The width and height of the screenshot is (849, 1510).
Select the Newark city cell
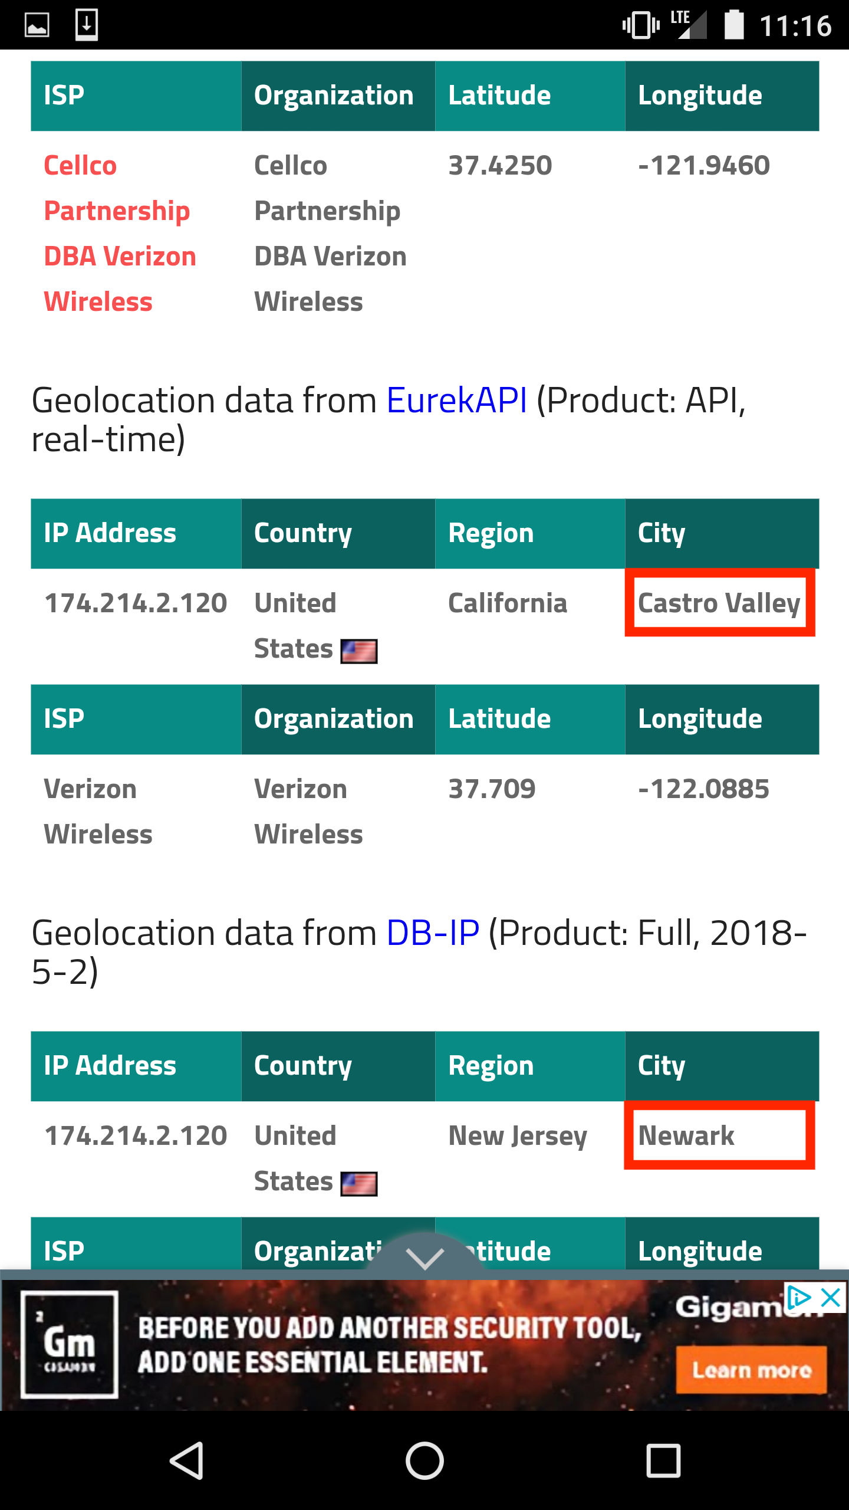[x=719, y=1135]
